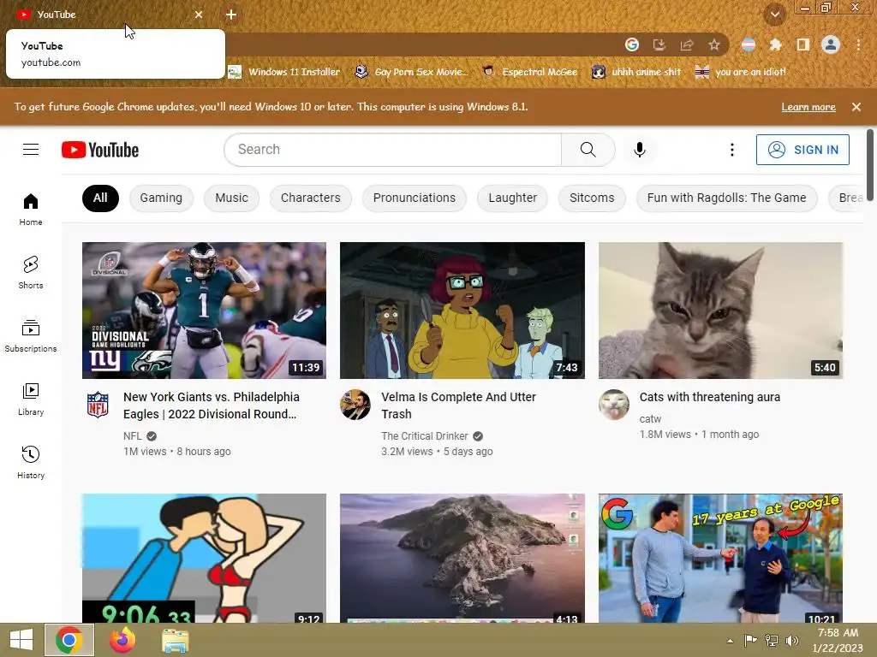Click the network icon in system tray
Image resolution: width=877 pixels, height=657 pixels.
click(x=772, y=640)
